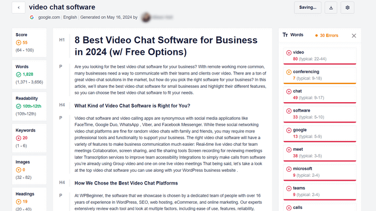376x211 pixels.
Task: Open the Readability metric card
Action: coord(29,107)
